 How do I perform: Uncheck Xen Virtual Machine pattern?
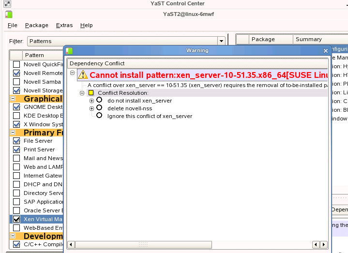(x=16, y=219)
